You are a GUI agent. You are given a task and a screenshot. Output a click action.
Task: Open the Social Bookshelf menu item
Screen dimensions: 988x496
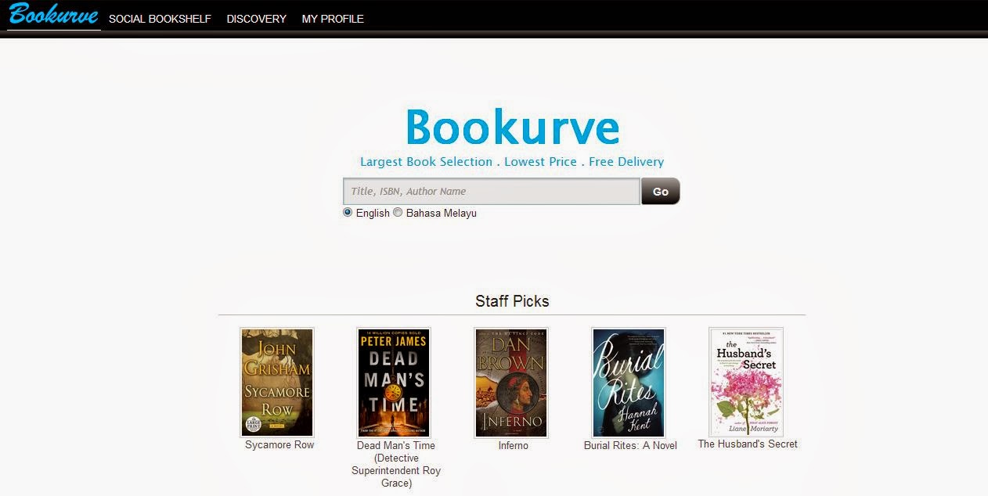pos(160,19)
